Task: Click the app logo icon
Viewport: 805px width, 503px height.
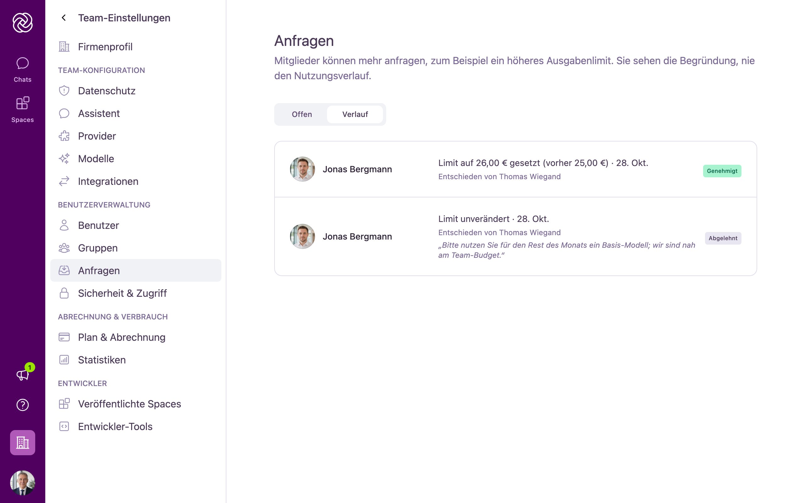Action: (x=23, y=23)
